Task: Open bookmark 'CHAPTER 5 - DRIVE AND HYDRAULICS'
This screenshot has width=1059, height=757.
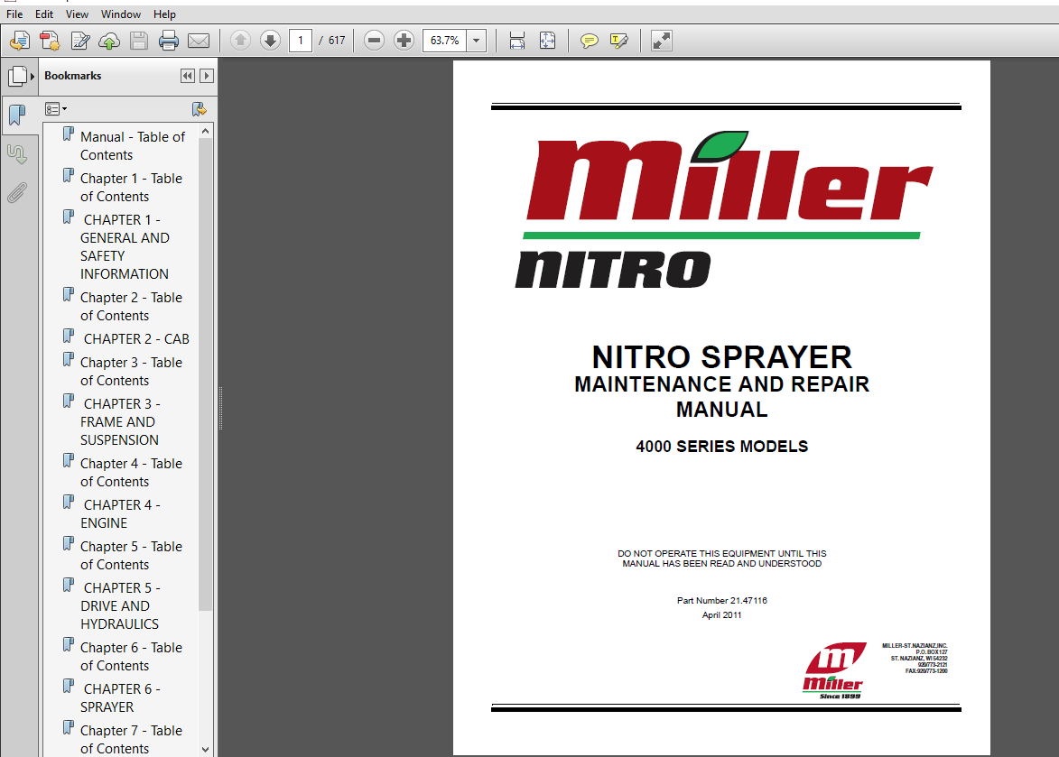Action: tap(120, 605)
